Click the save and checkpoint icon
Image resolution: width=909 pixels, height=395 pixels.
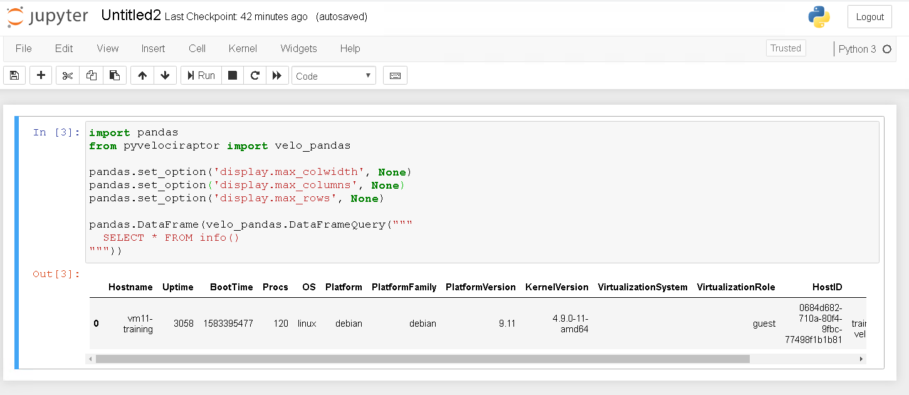14,75
